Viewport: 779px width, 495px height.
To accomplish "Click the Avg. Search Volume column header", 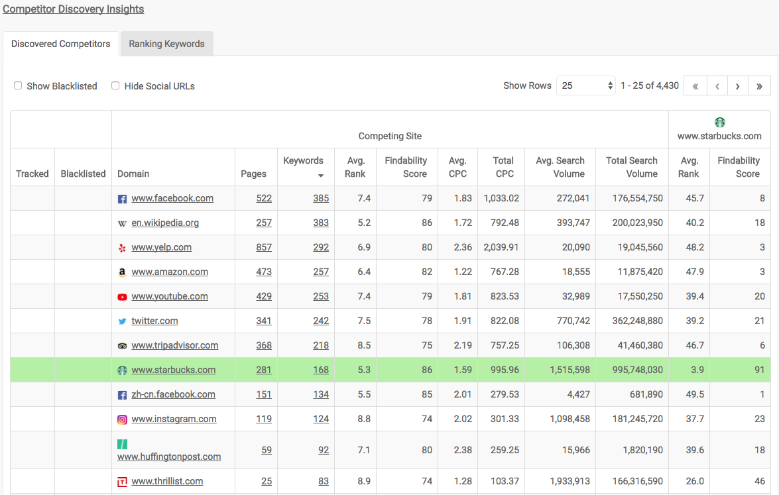I will tap(560, 167).
